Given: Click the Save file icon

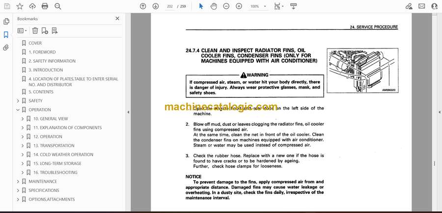Looking at the screenshot, I should click(7, 6).
